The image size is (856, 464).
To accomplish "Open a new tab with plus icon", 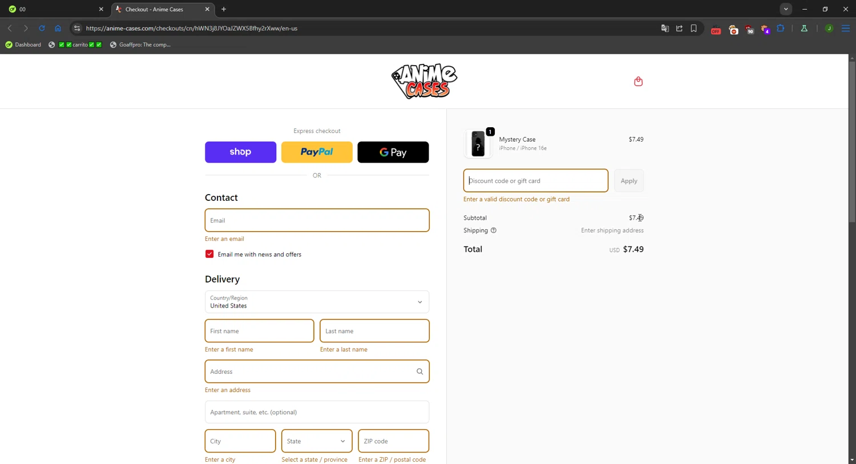I will click(224, 9).
